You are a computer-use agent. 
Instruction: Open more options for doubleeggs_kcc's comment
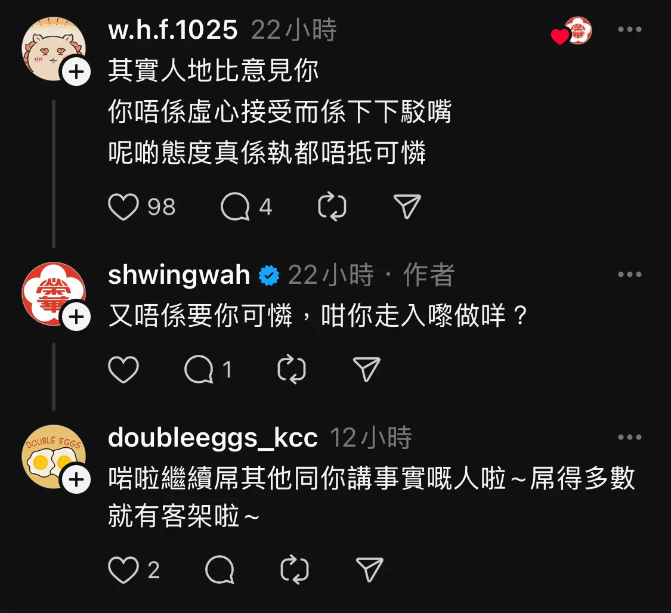(629, 437)
